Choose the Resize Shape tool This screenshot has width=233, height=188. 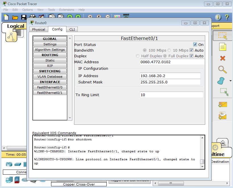(224, 92)
